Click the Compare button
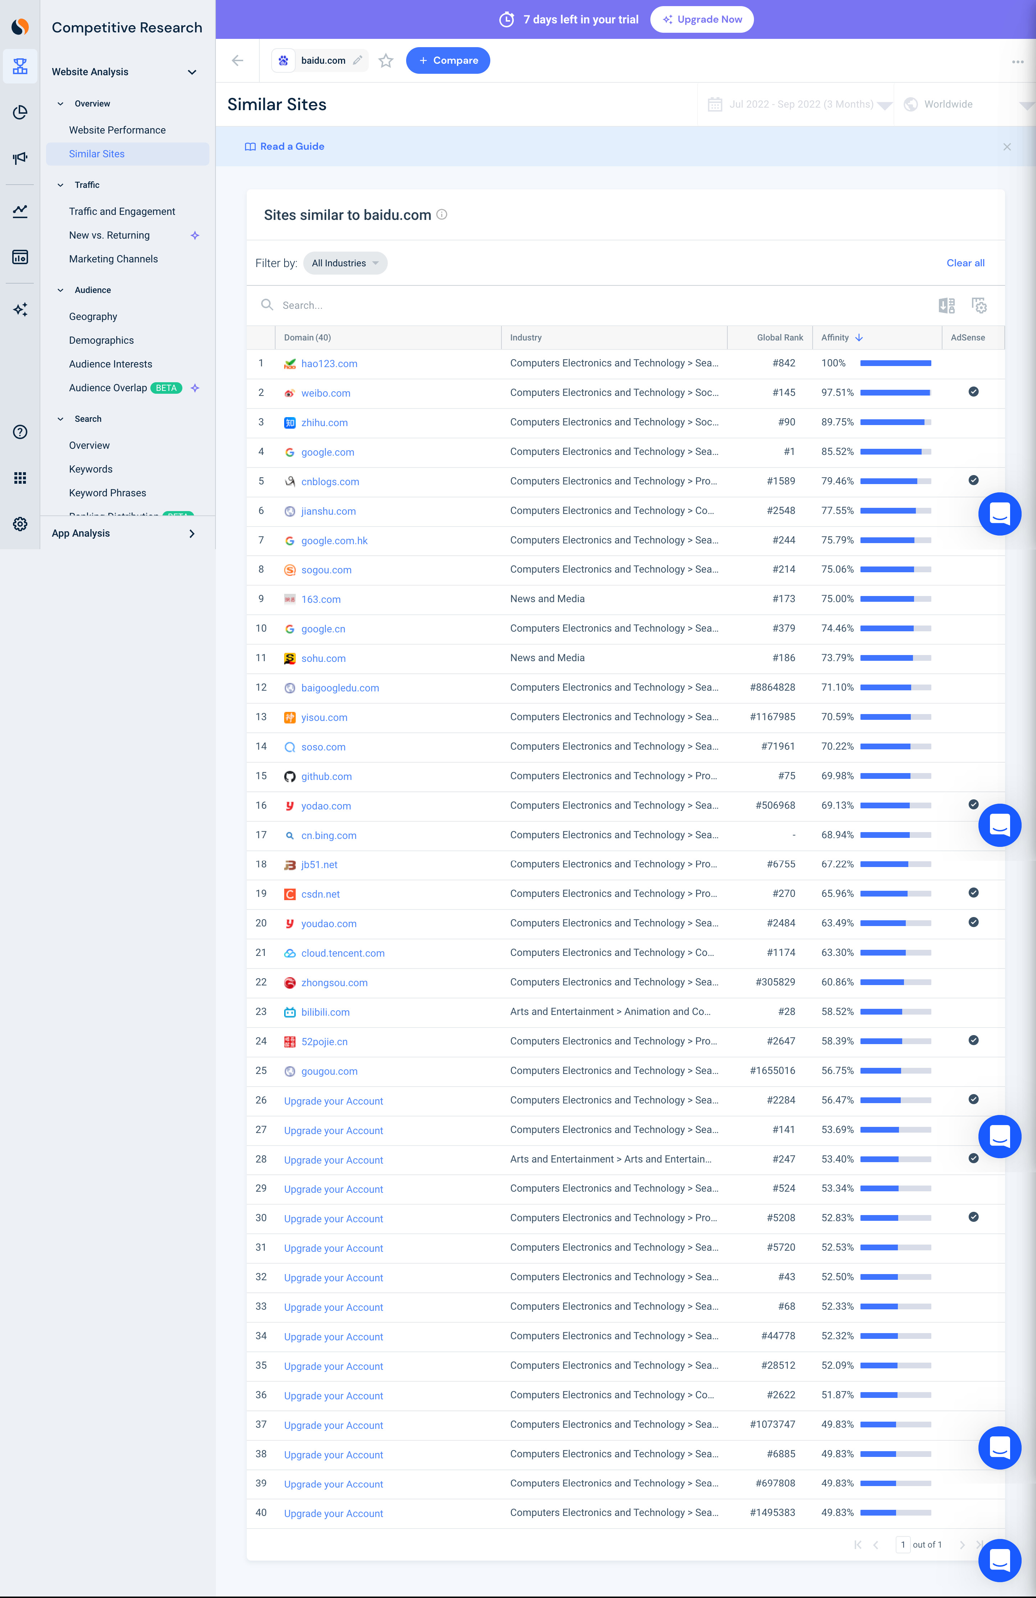 (447, 60)
